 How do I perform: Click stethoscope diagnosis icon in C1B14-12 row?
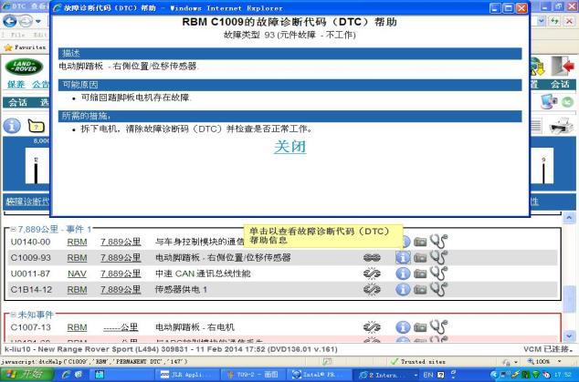point(438,289)
